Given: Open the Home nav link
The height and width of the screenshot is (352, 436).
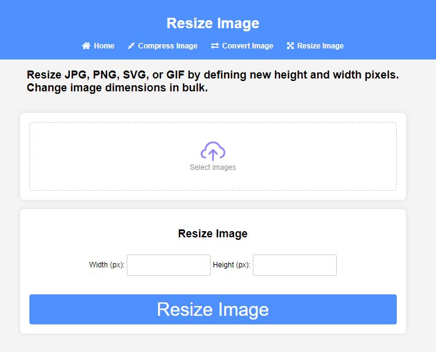Looking at the screenshot, I should click(98, 45).
